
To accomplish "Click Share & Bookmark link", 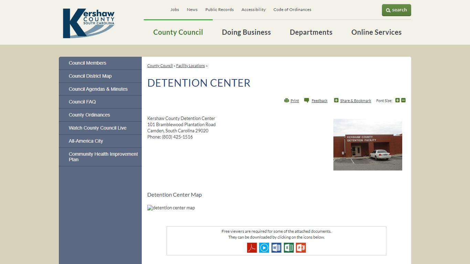I will pos(355,101).
